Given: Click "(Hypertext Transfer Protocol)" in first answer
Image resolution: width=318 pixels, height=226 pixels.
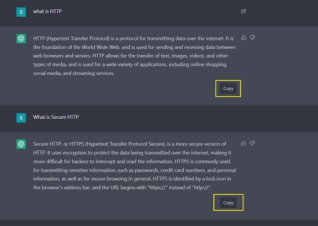Looking at the screenshot, I should click(x=78, y=39).
